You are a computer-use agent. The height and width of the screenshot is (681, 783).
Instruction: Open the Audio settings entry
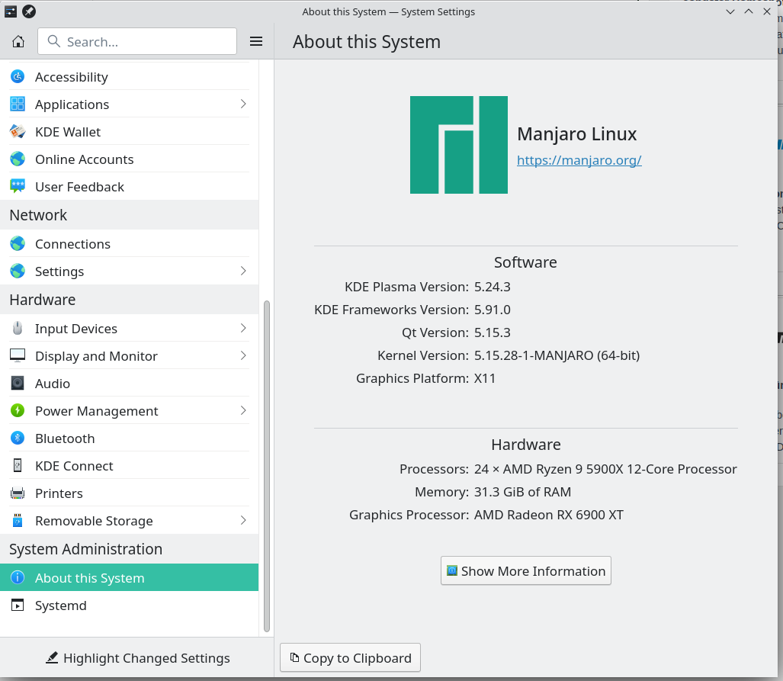pyautogui.click(x=130, y=384)
